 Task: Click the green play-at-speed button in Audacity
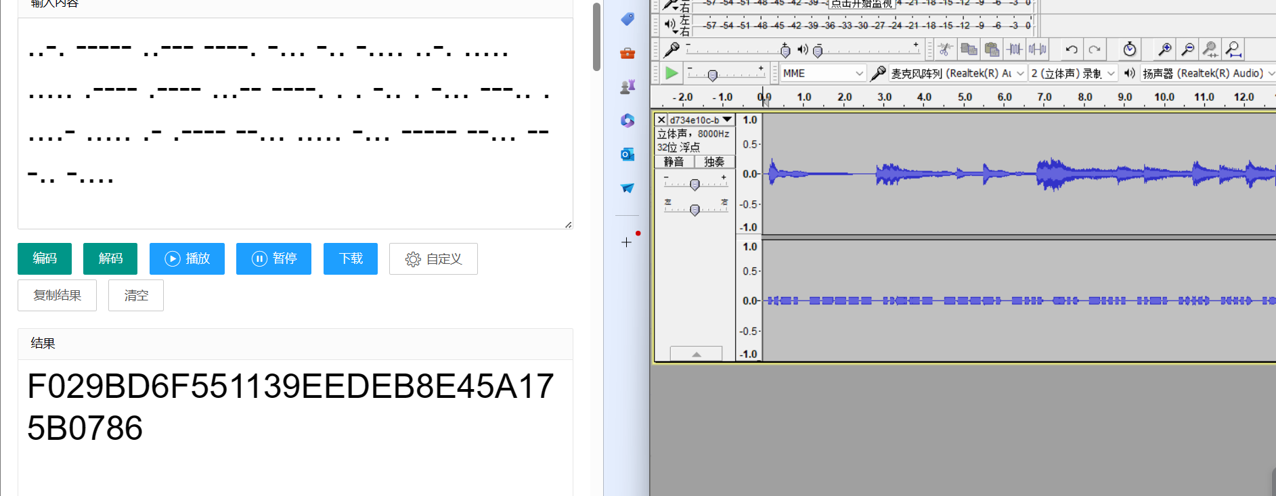point(671,73)
